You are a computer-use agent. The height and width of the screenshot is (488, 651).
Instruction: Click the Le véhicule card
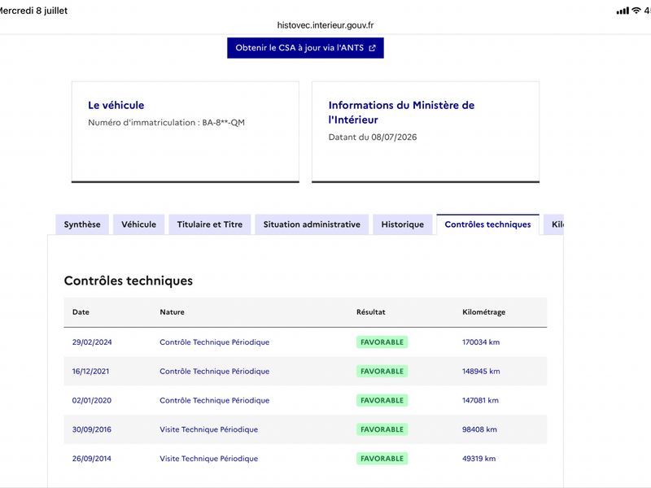click(x=186, y=132)
